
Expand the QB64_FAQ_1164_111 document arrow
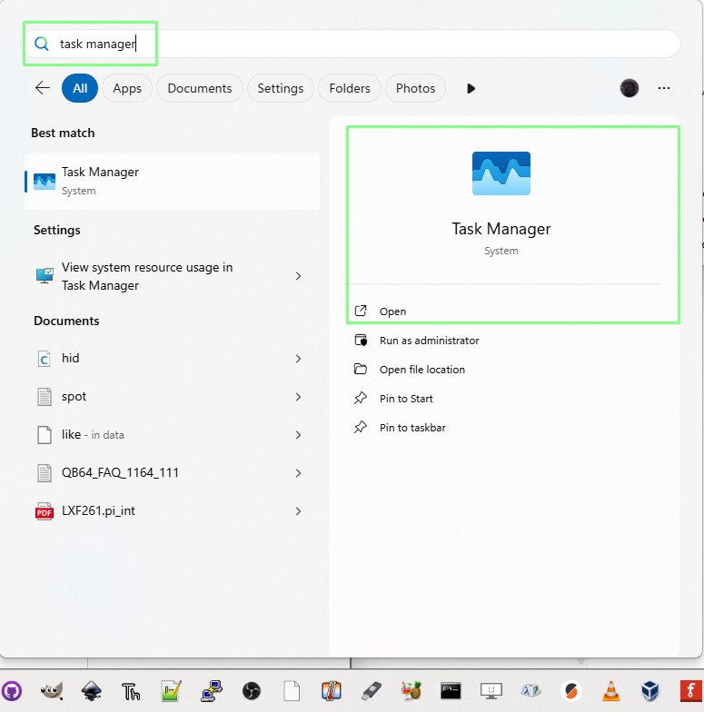pos(298,473)
